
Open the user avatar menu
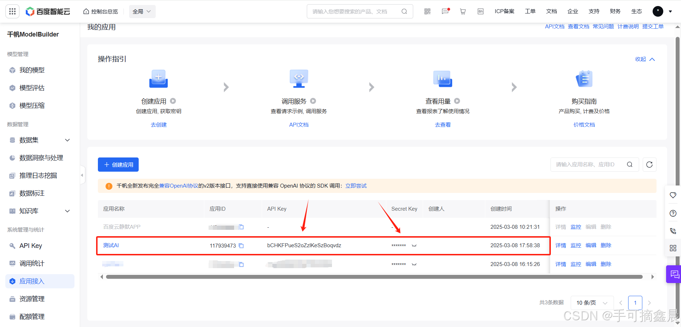click(x=658, y=11)
